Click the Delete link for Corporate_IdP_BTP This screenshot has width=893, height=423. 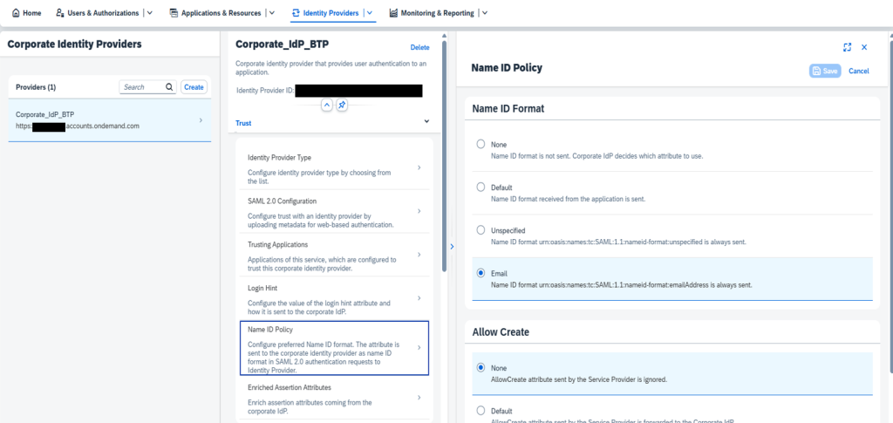click(419, 47)
